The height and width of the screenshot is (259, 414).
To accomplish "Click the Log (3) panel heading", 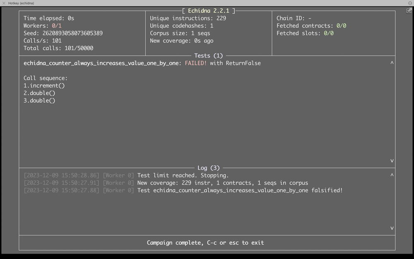I will coord(209,168).
